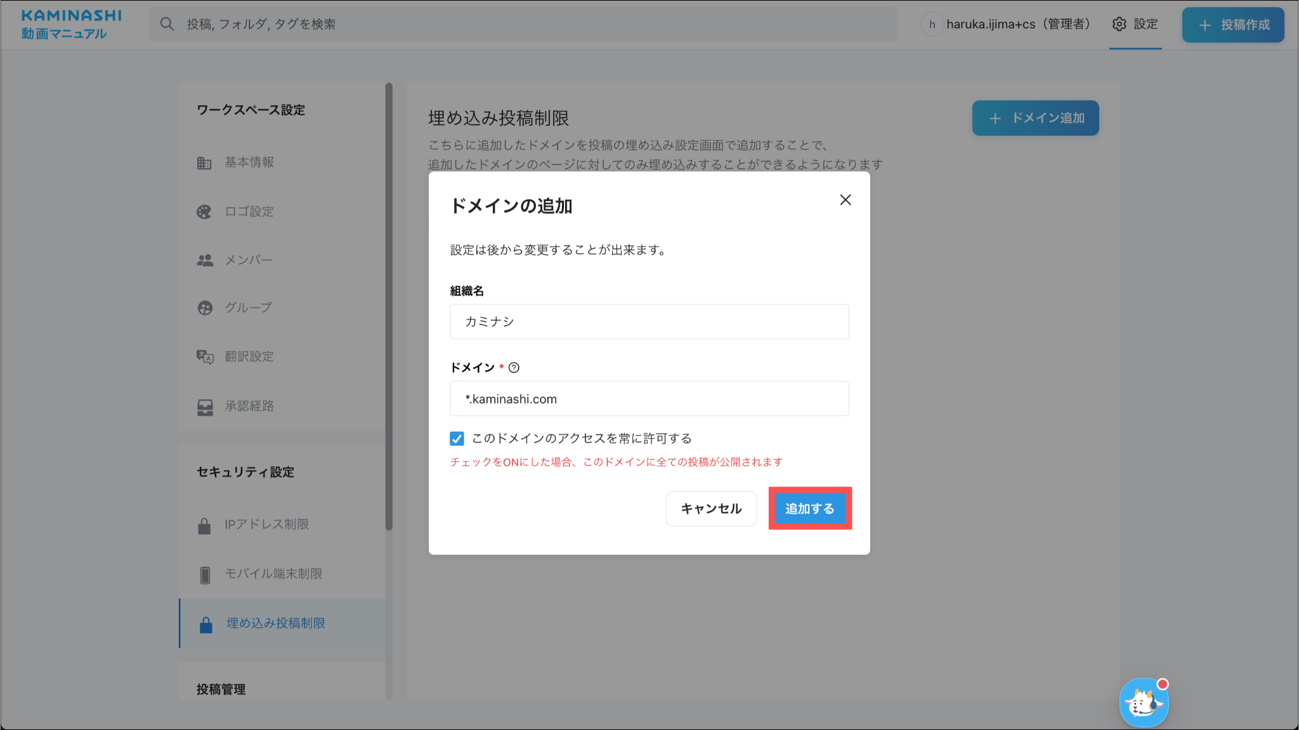Open the cat mascot chat widget
The image size is (1299, 730).
coord(1144,703)
